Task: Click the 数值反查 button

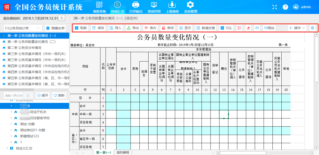Action: point(206,28)
